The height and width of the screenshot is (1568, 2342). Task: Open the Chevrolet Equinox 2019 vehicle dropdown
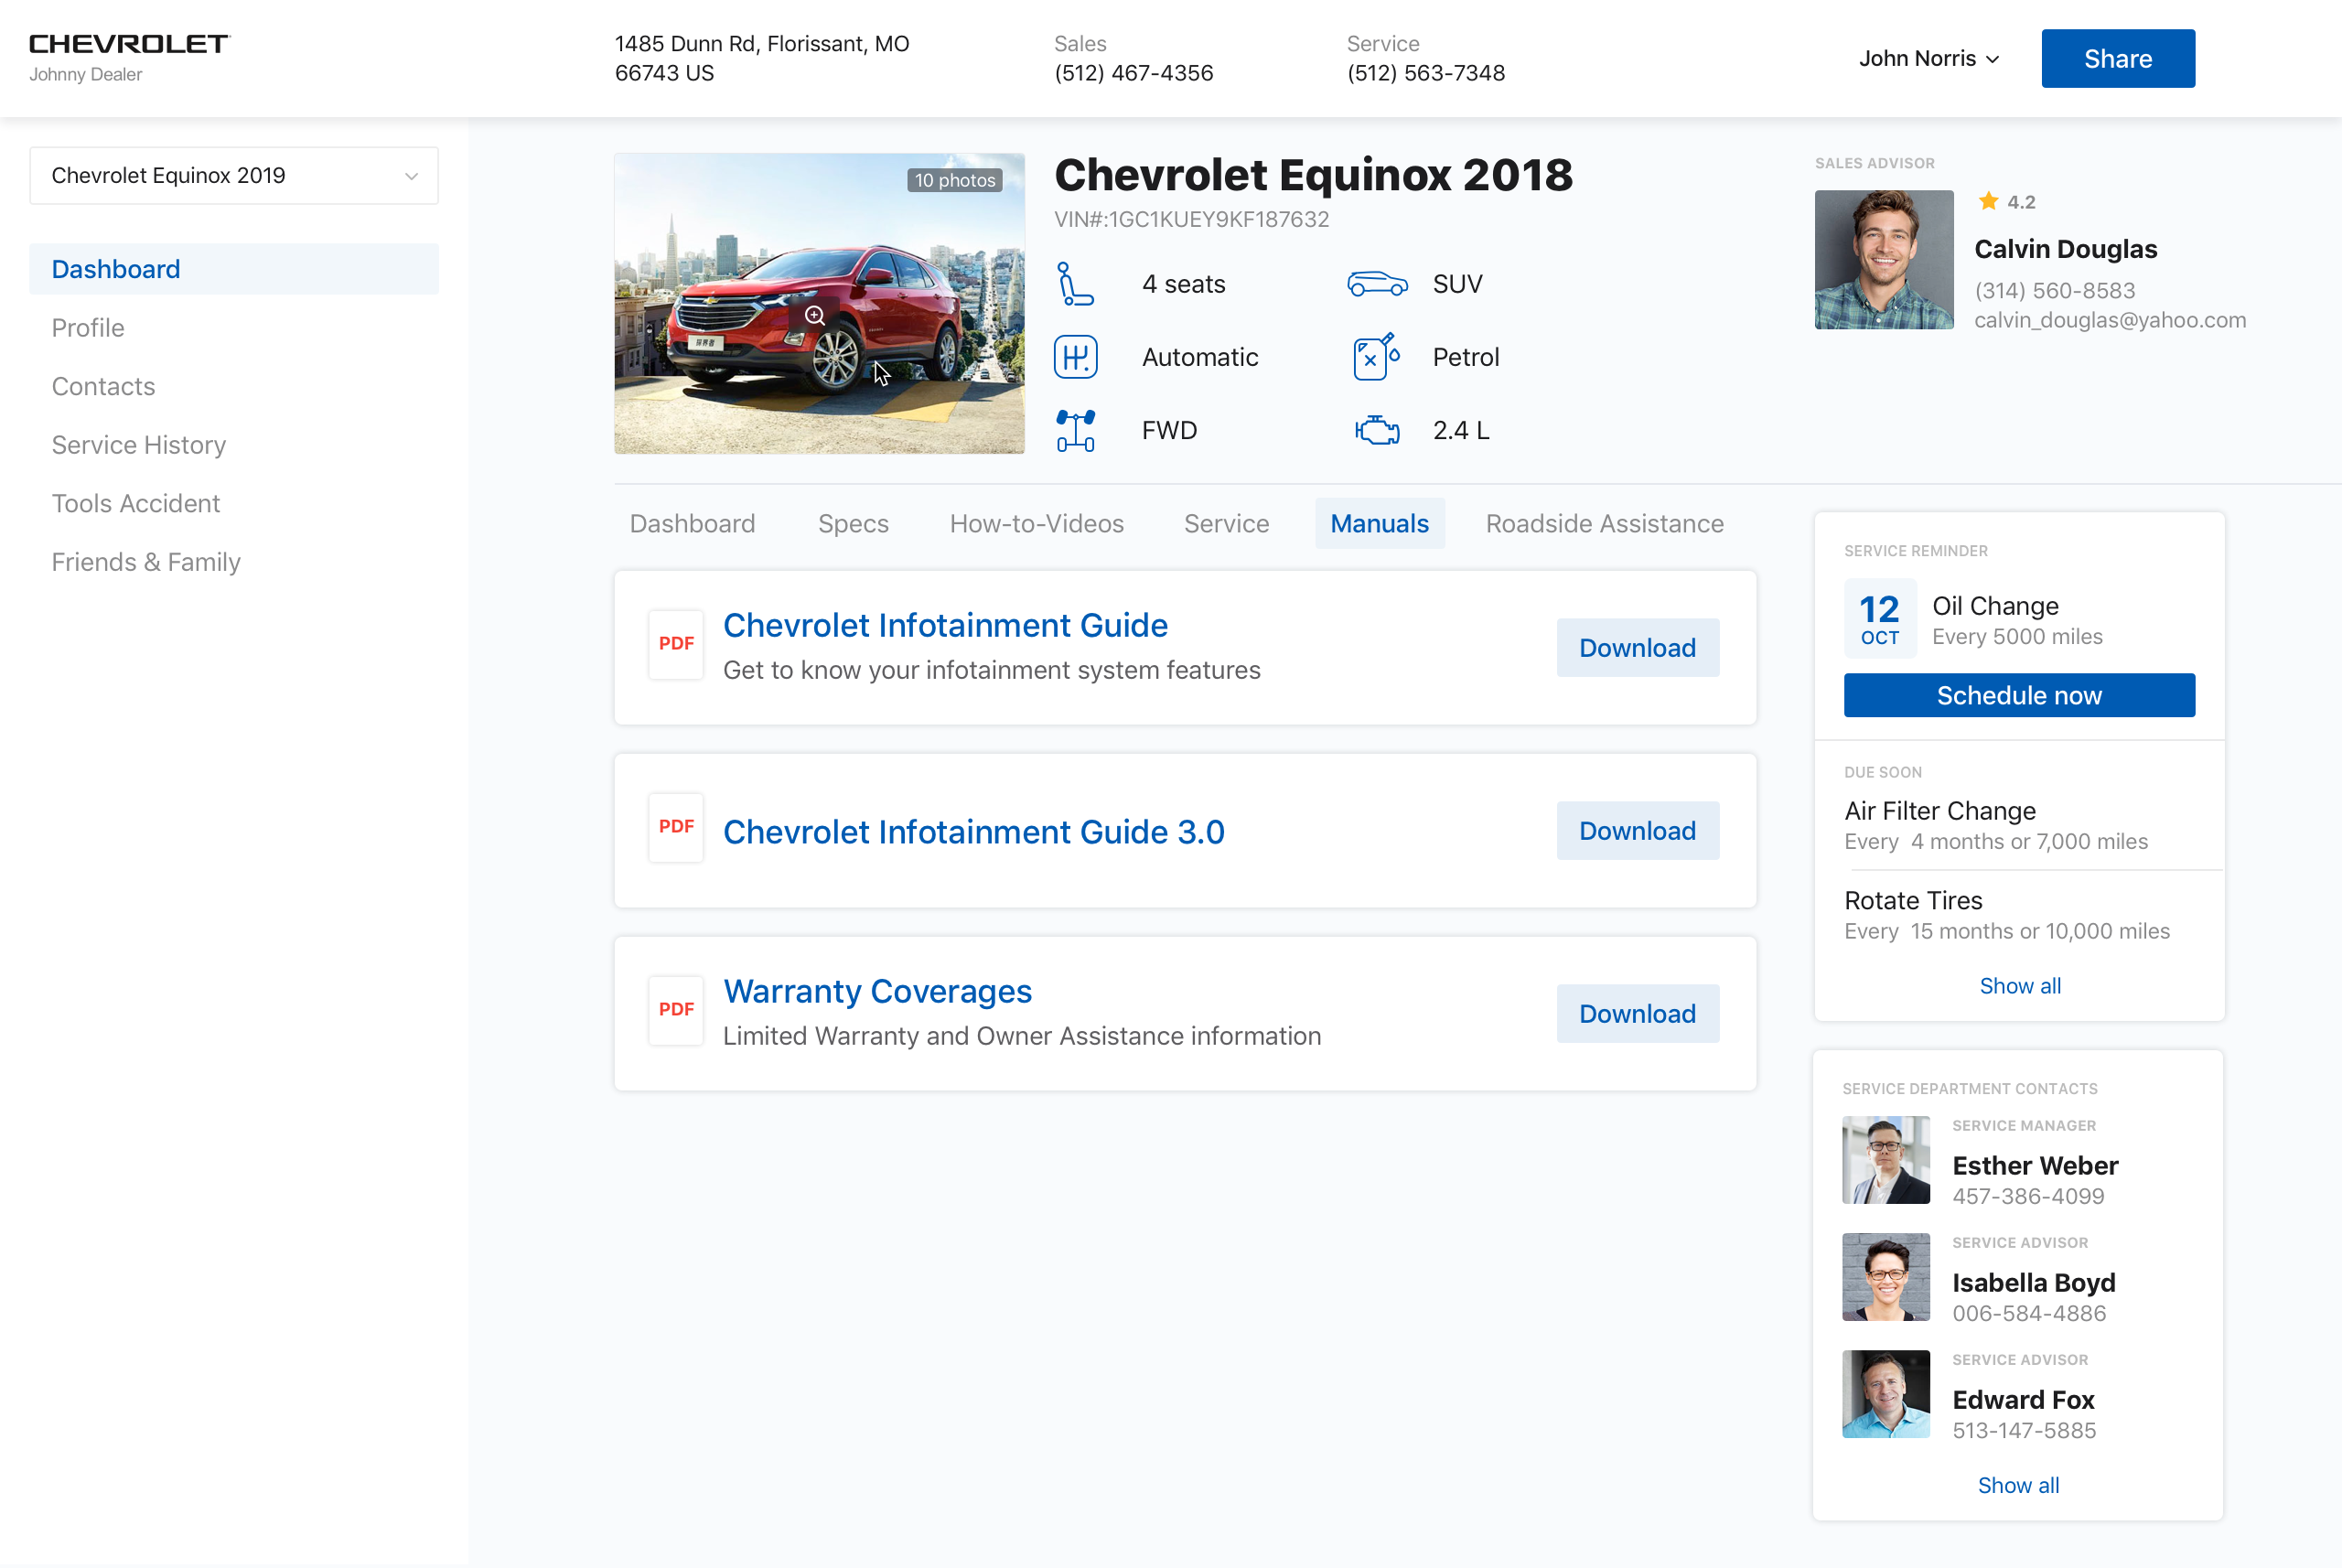pyautogui.click(x=234, y=176)
